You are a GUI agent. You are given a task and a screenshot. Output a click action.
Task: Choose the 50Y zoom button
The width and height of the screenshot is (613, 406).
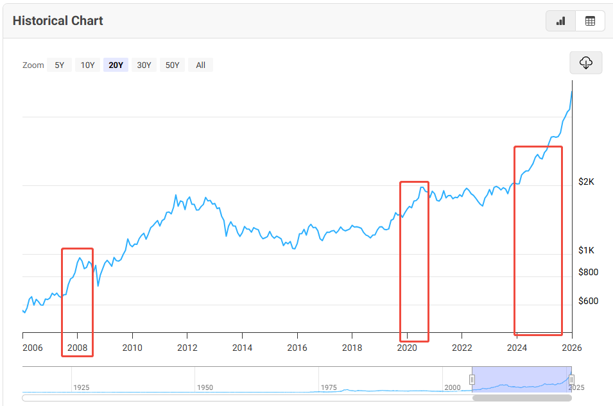point(173,65)
